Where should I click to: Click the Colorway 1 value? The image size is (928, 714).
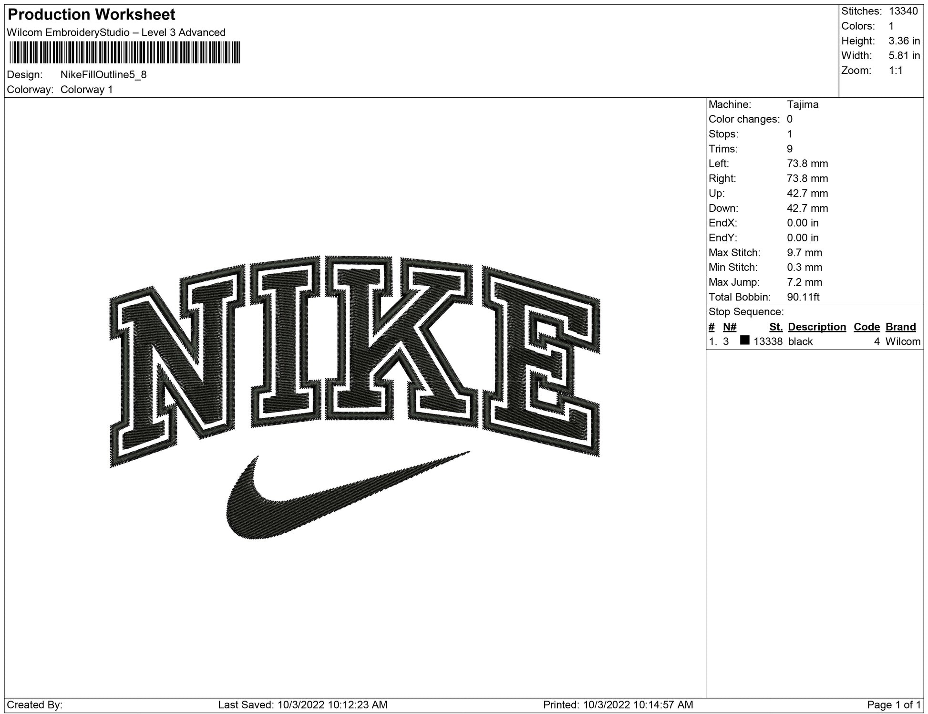tap(86, 90)
